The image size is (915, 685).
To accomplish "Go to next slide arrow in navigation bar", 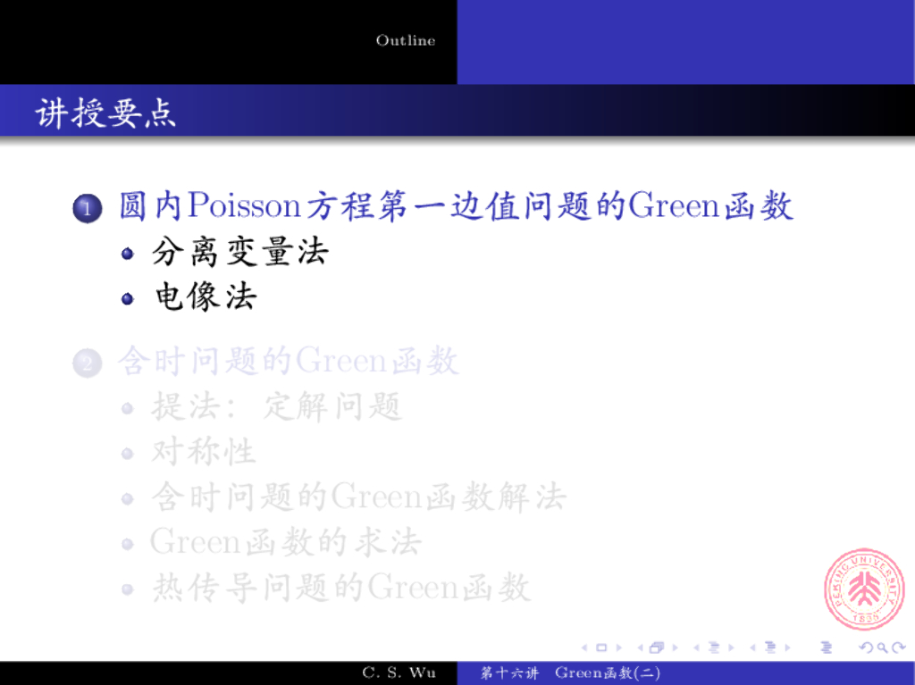I will point(619,647).
